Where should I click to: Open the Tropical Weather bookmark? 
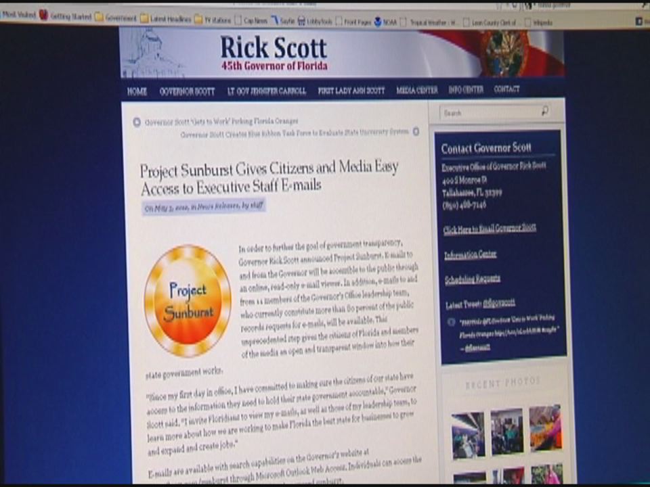[428, 22]
